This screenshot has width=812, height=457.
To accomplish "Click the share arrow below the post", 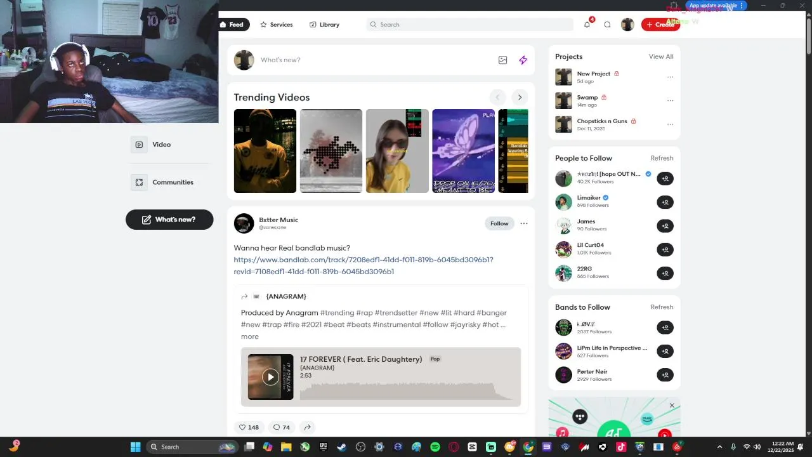I will (x=307, y=427).
